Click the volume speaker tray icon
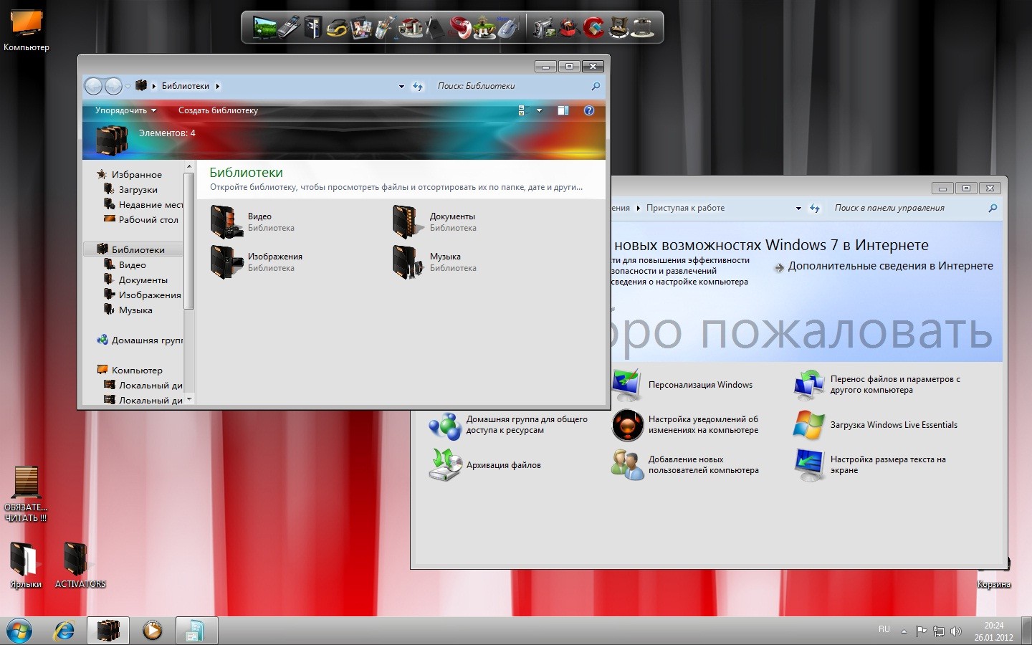The height and width of the screenshot is (645, 1032). click(x=955, y=631)
